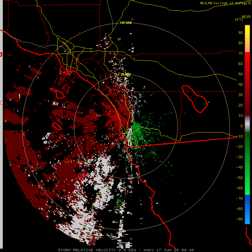Click the 90 value on the velocity scale

[241, 33]
